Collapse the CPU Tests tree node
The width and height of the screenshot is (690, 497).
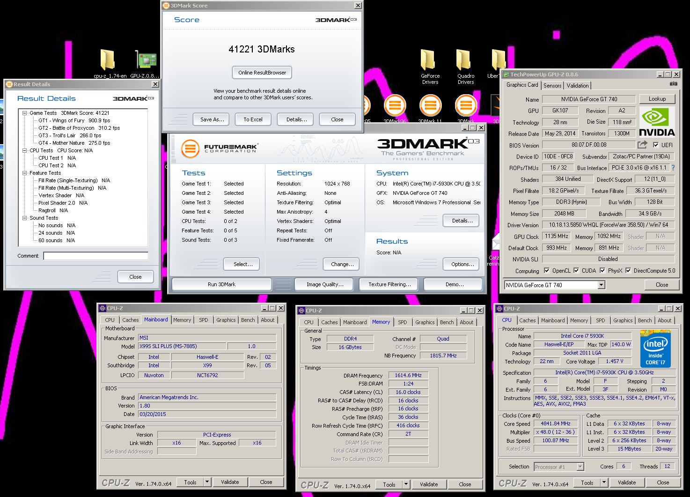pos(25,150)
